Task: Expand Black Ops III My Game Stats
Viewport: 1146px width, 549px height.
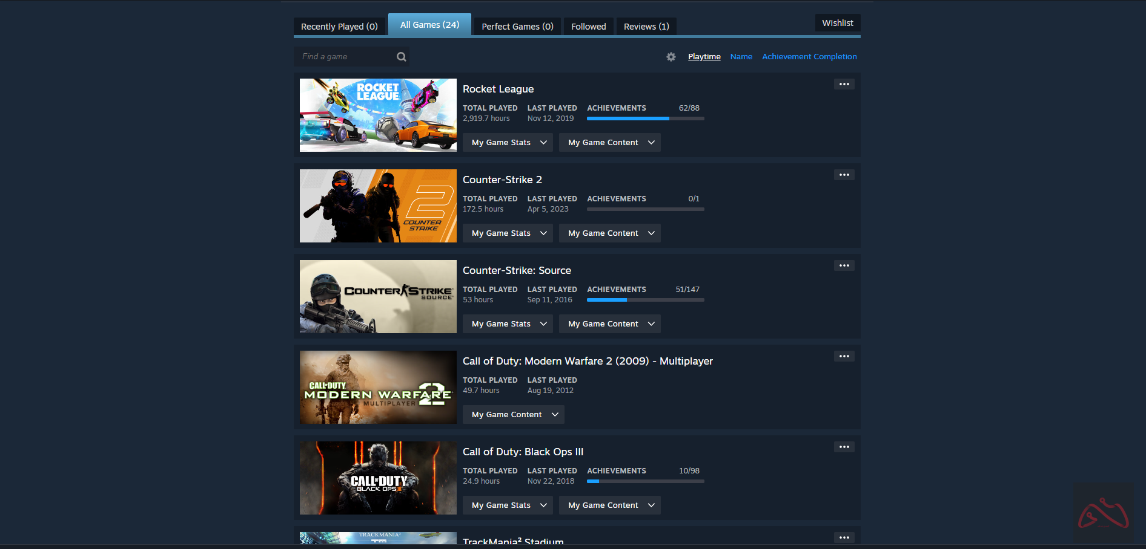Action: tap(508, 505)
